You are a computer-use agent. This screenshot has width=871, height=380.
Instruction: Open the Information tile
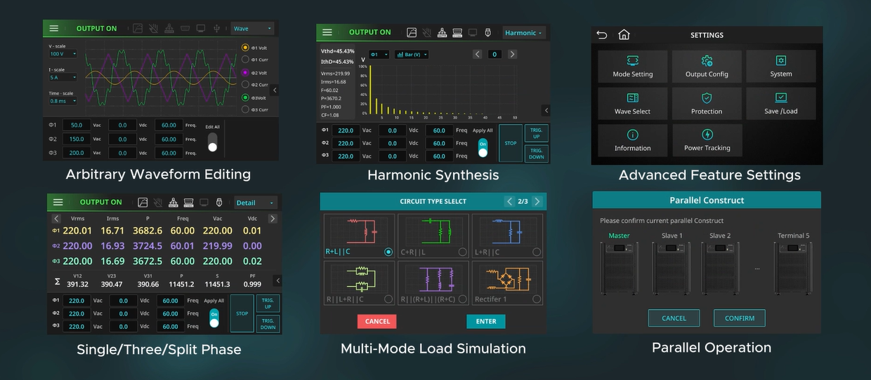632,140
